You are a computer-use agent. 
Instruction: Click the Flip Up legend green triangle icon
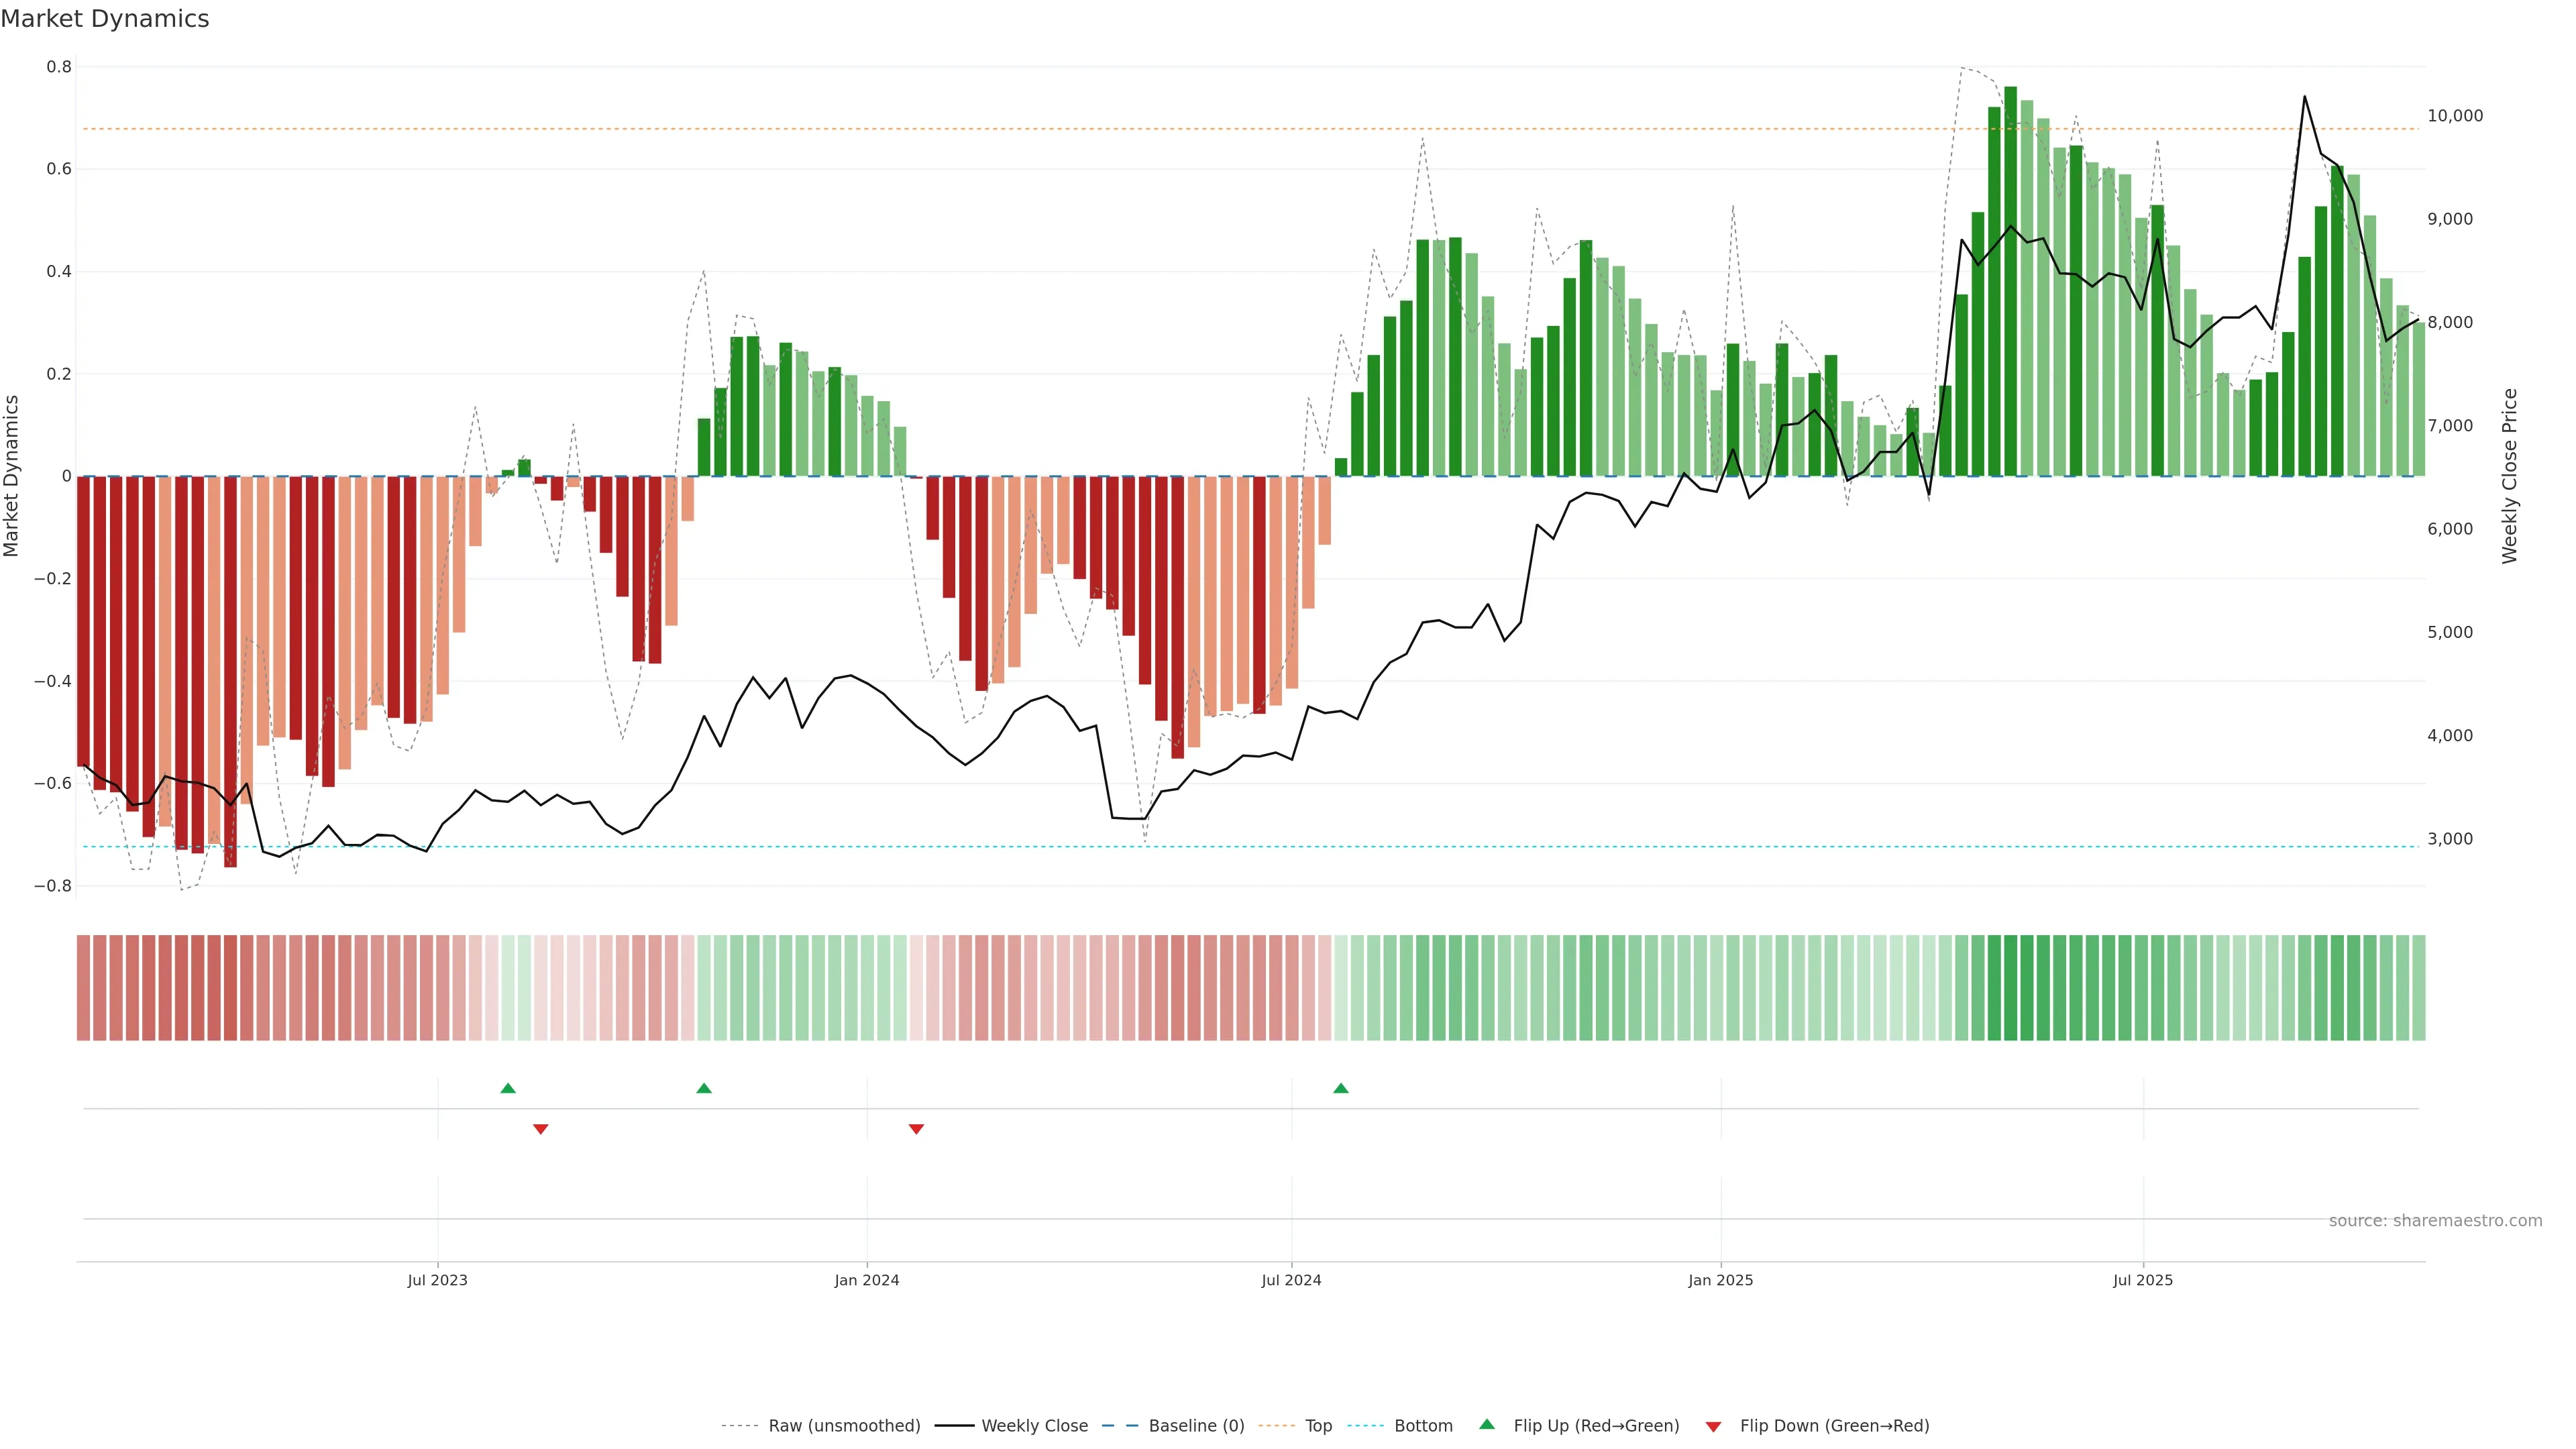[1487, 1425]
